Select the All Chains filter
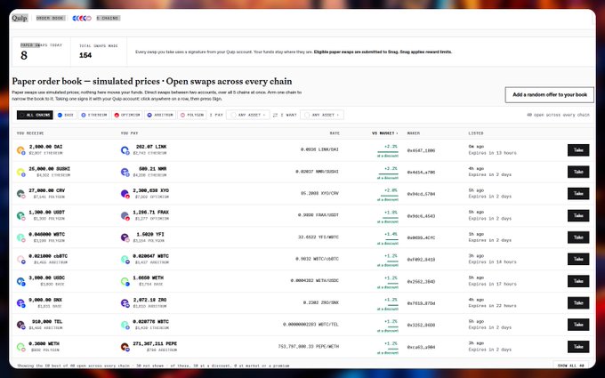 pyautogui.click(x=35, y=115)
